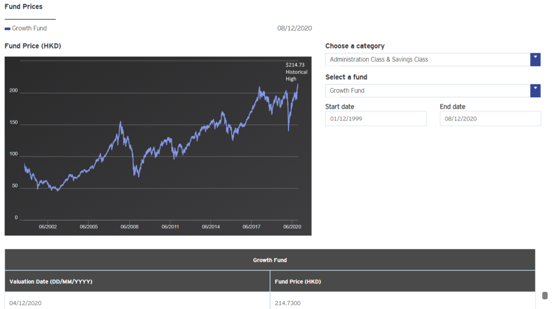The height and width of the screenshot is (309, 553).
Task: Click the 06/2008 axis label
Action: [130, 227]
